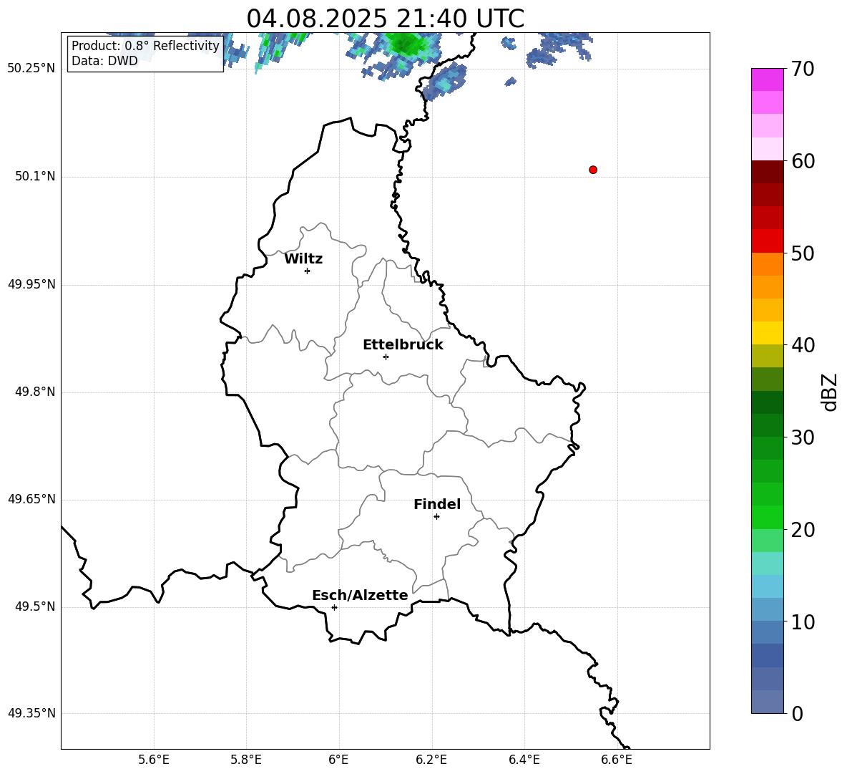The width and height of the screenshot is (847, 774).
Task: Click the red dot marker east of Luxembourg
Action: pyautogui.click(x=593, y=170)
